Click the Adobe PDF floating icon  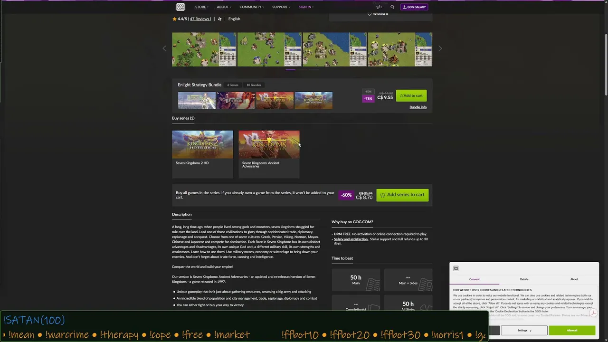pos(593,313)
